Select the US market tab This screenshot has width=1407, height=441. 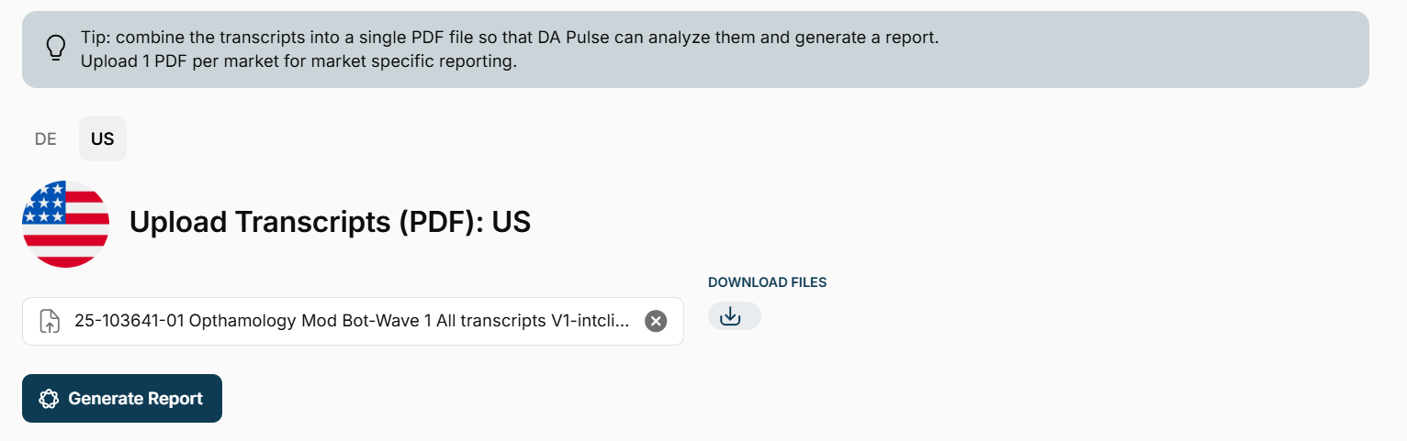(x=103, y=139)
